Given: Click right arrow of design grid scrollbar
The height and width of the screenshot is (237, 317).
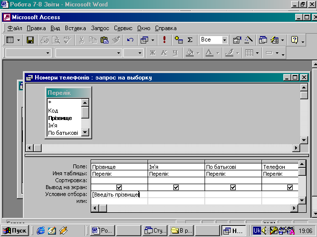Looking at the screenshot, I should [x=294, y=208].
